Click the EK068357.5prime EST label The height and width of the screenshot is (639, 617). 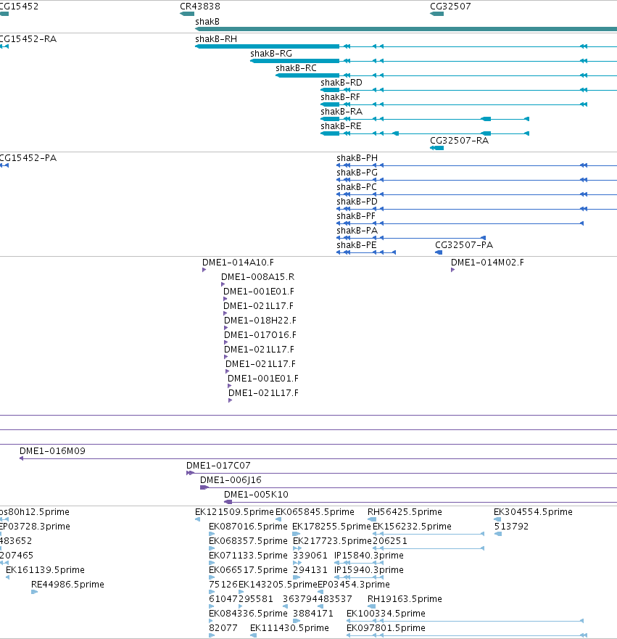point(249,541)
